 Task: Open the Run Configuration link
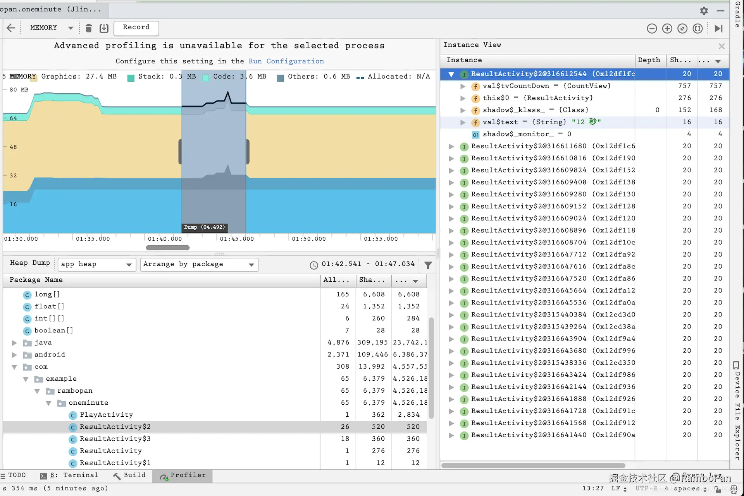(286, 61)
